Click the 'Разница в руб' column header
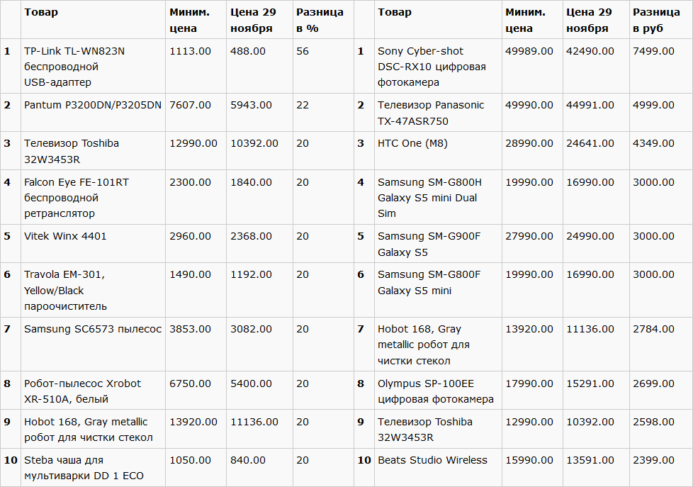 coord(656,20)
